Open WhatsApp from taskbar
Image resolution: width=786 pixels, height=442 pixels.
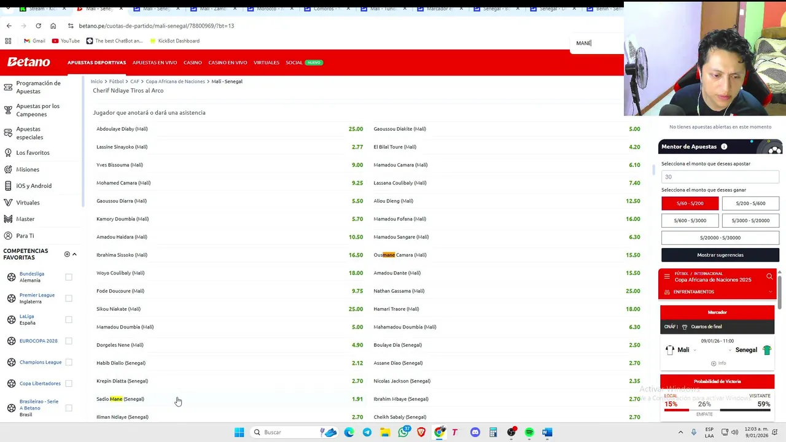pos(403,432)
